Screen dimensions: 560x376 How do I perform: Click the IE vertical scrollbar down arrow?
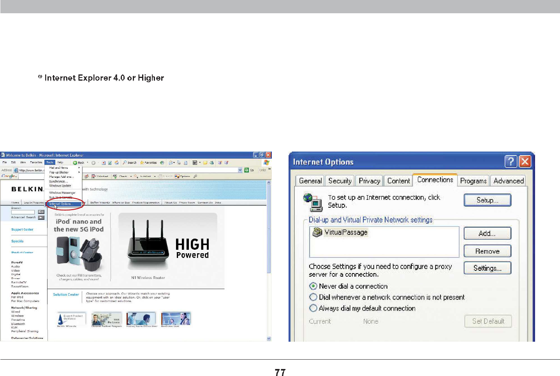(269, 339)
